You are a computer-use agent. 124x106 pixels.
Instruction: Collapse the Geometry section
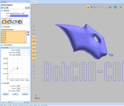(2, 27)
